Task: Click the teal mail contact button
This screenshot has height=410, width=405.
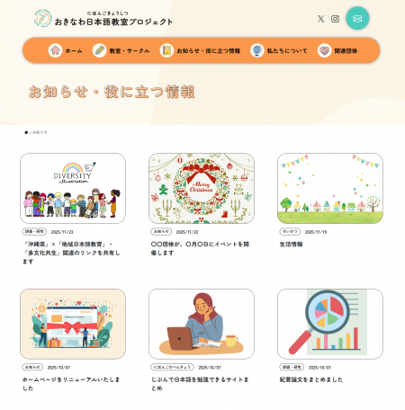Action: point(357,18)
